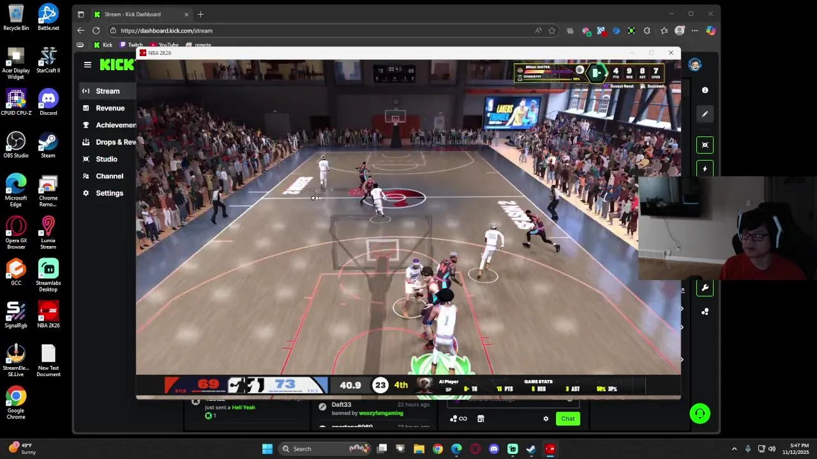
Task: Click the Hell Yeah gift text
Action: [243, 407]
